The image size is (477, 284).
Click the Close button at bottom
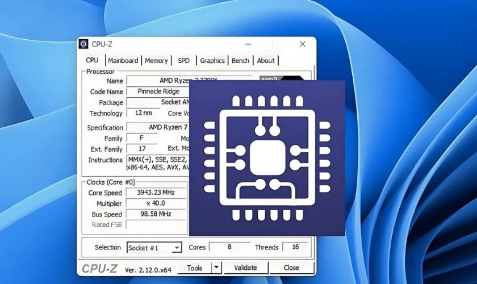click(291, 268)
